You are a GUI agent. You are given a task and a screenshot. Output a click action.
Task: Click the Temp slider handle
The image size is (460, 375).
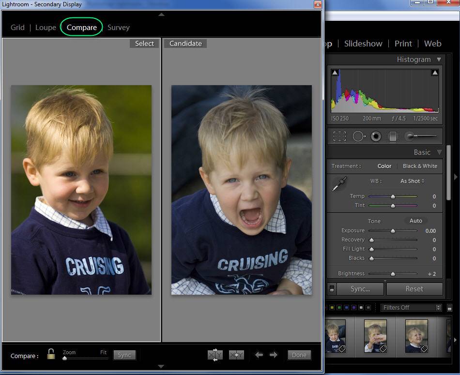pos(393,196)
